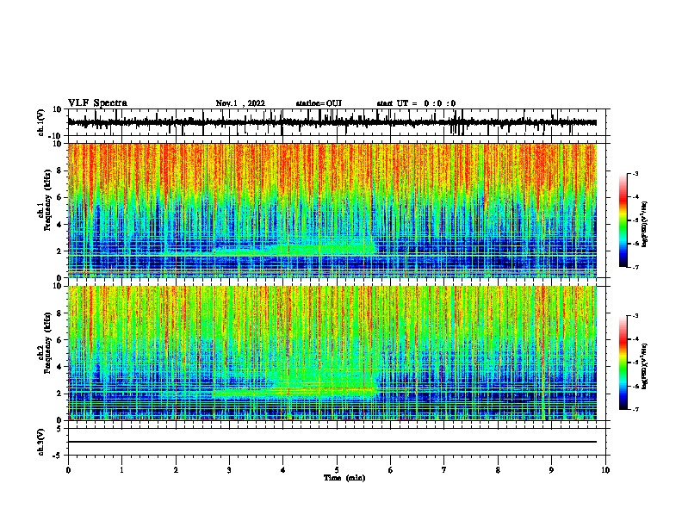682x527 pixels.
Task: Click the 2 kHz emission band in ch.1 spectrogram
Action: pos(295,250)
